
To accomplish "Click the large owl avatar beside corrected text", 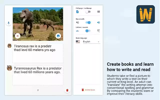I will (9, 68).
